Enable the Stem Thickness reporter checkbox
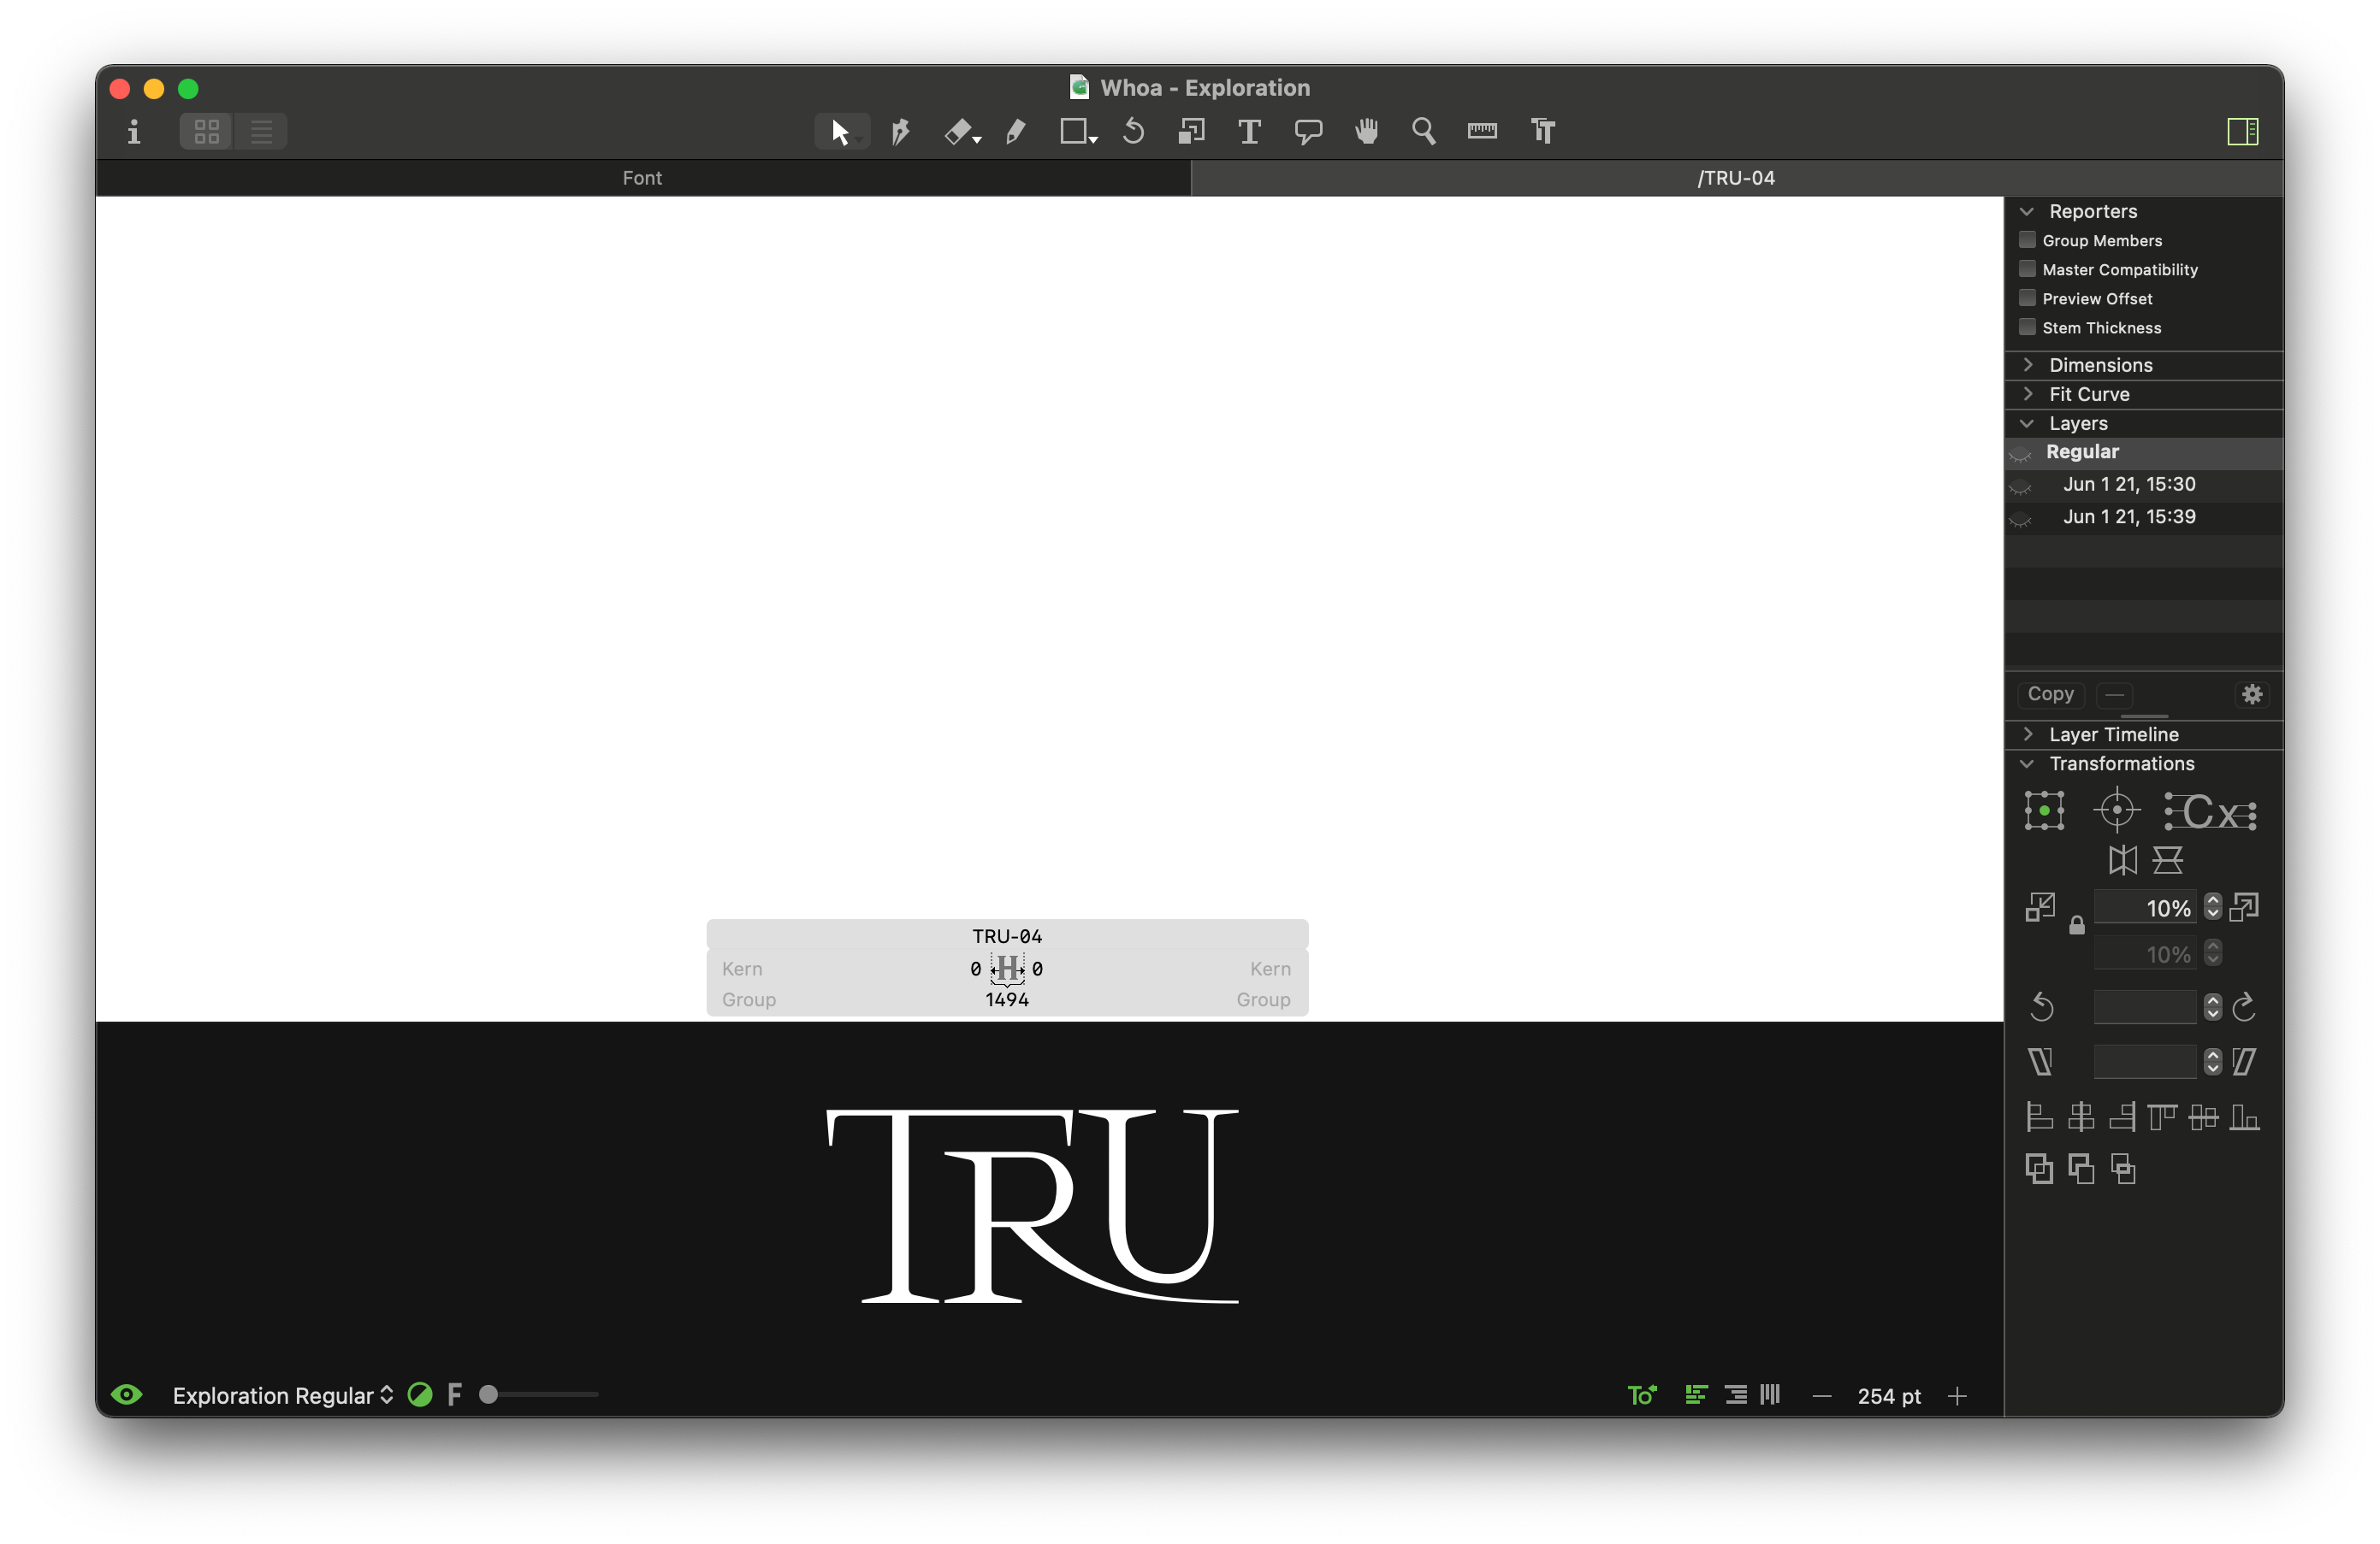 point(2027,327)
